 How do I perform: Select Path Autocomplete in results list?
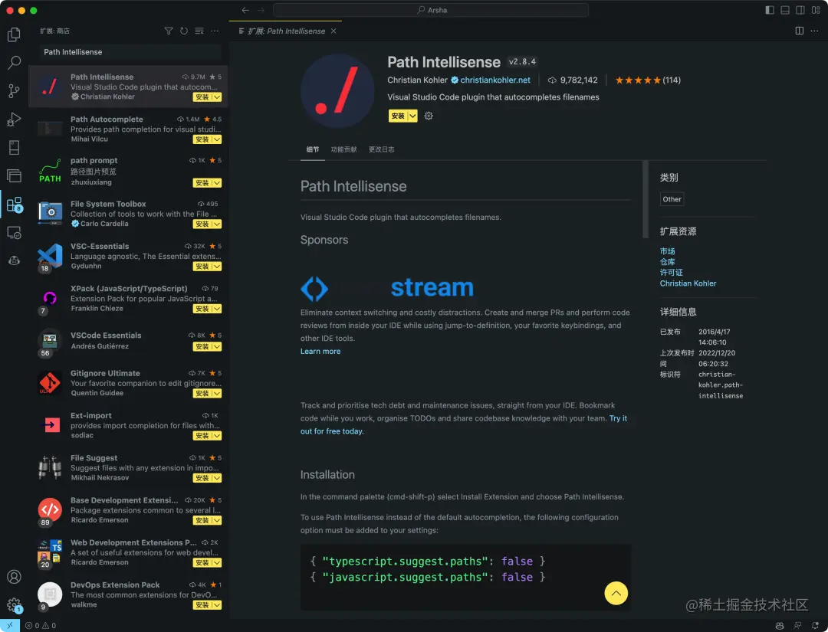point(128,129)
